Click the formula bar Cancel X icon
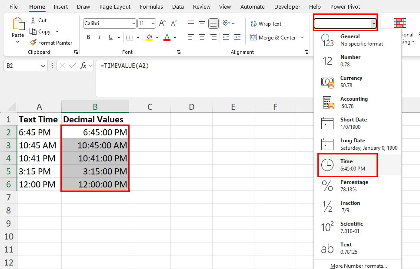420x269 pixels. click(x=62, y=66)
